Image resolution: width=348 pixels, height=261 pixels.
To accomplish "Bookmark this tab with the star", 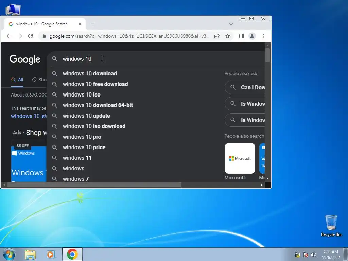I will [227, 36].
